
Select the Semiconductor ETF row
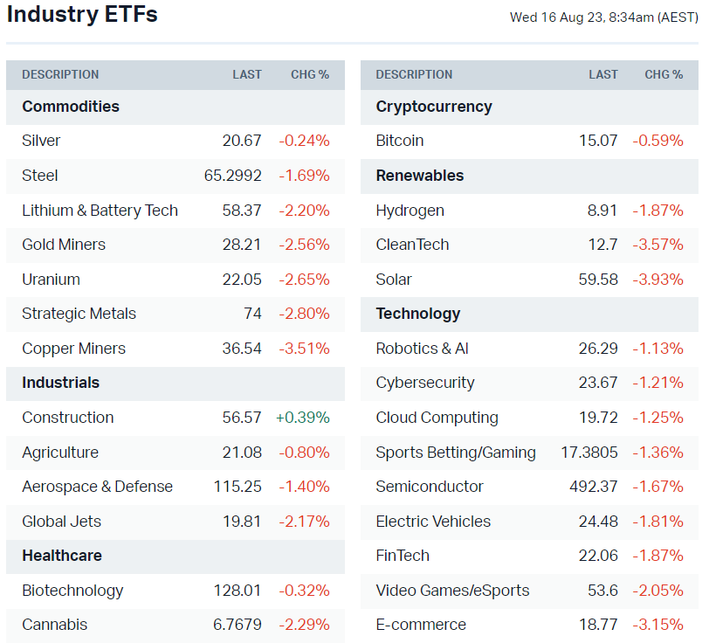(430, 487)
